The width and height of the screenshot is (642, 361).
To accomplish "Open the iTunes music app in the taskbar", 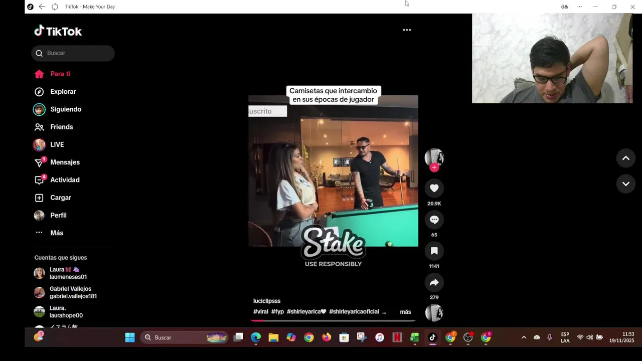I will [380, 337].
